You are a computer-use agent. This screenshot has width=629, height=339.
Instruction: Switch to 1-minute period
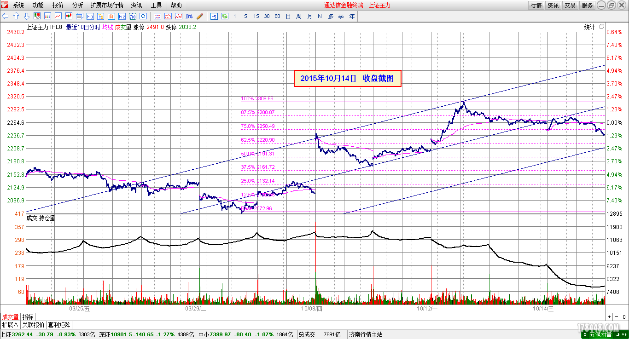235,16
